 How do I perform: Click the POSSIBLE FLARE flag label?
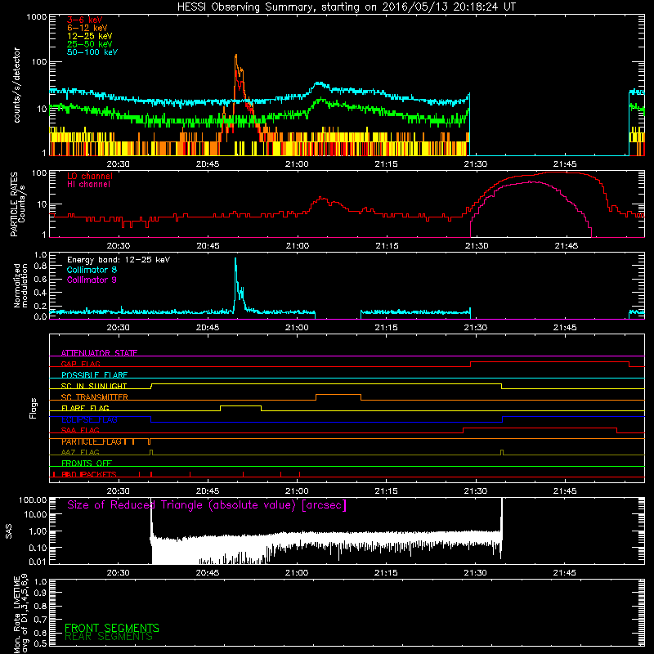pyautogui.click(x=94, y=375)
